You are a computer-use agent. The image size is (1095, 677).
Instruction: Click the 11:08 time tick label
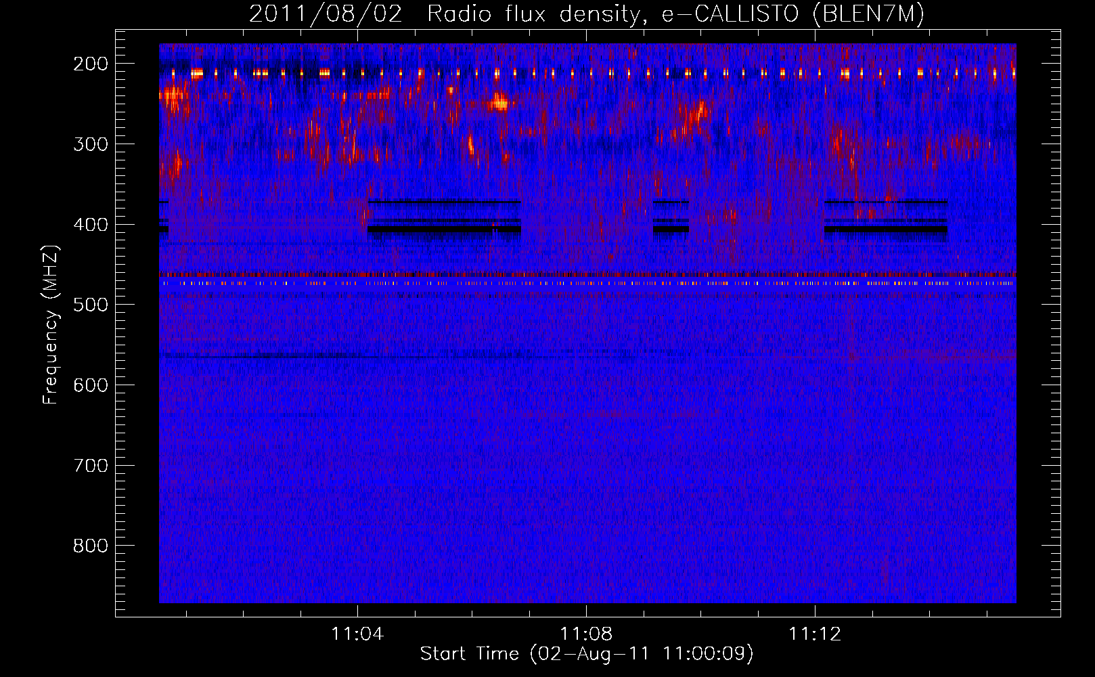(586, 634)
